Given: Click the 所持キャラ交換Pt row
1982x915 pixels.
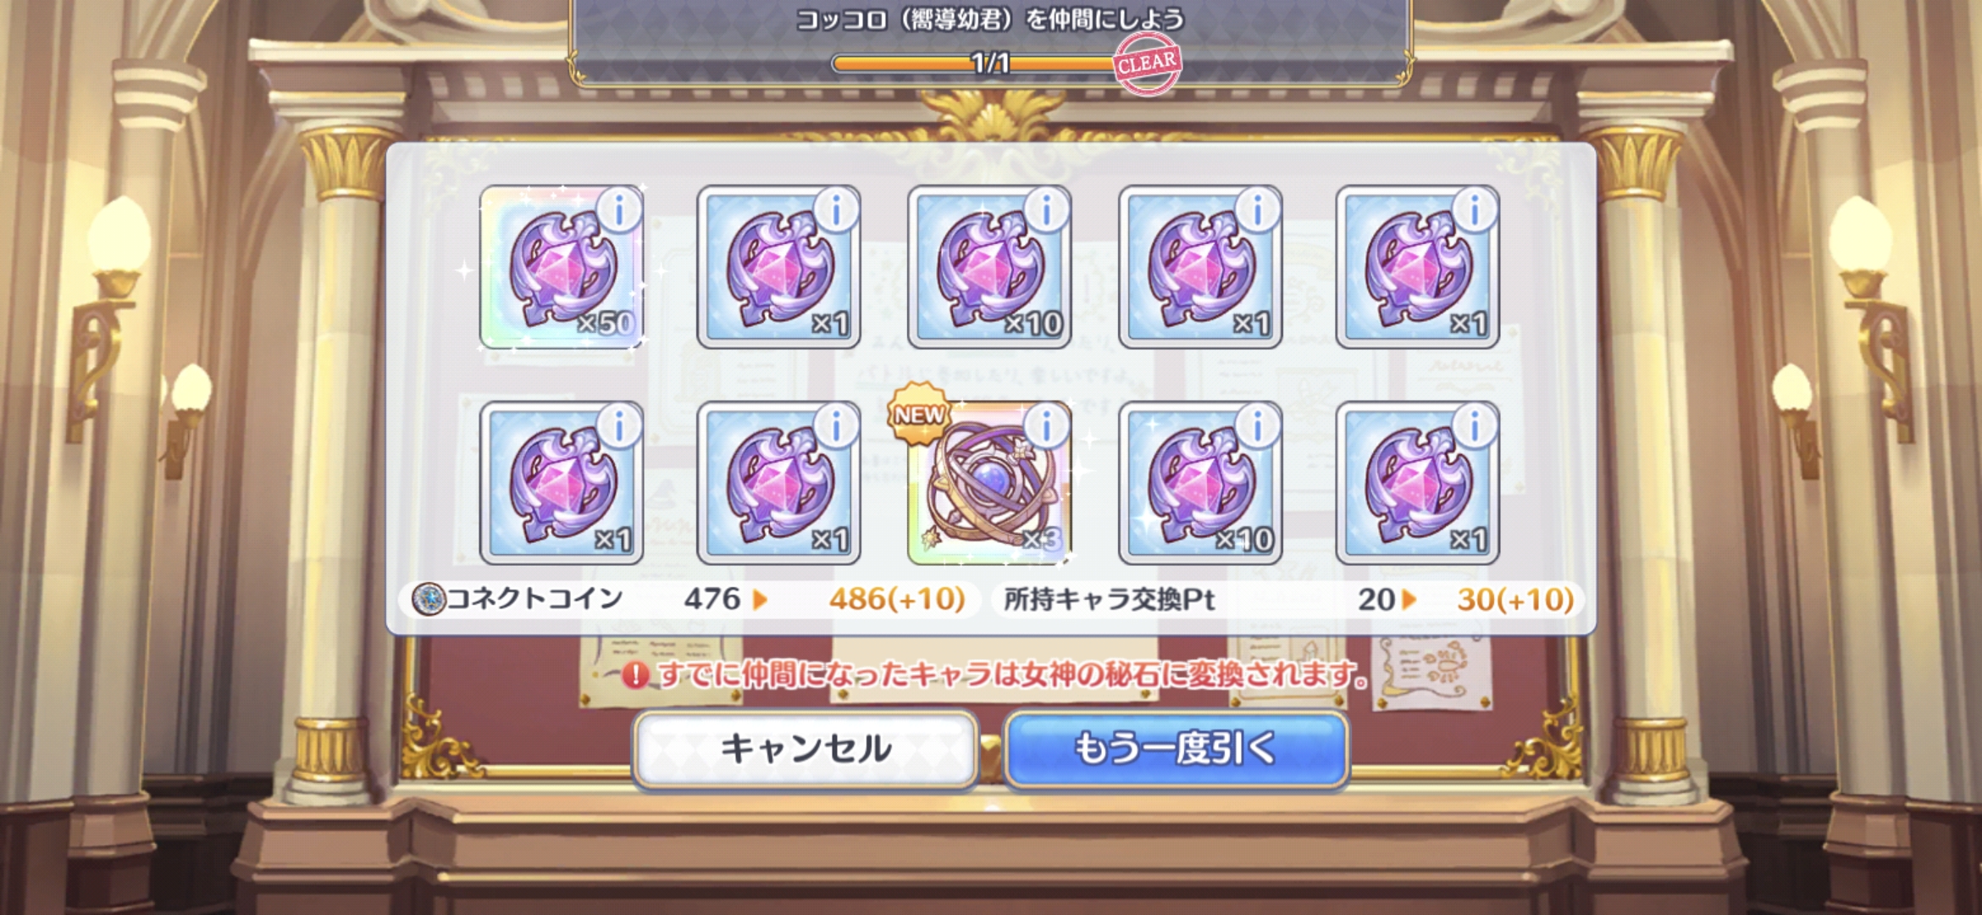Looking at the screenshot, I should [x=1288, y=599].
